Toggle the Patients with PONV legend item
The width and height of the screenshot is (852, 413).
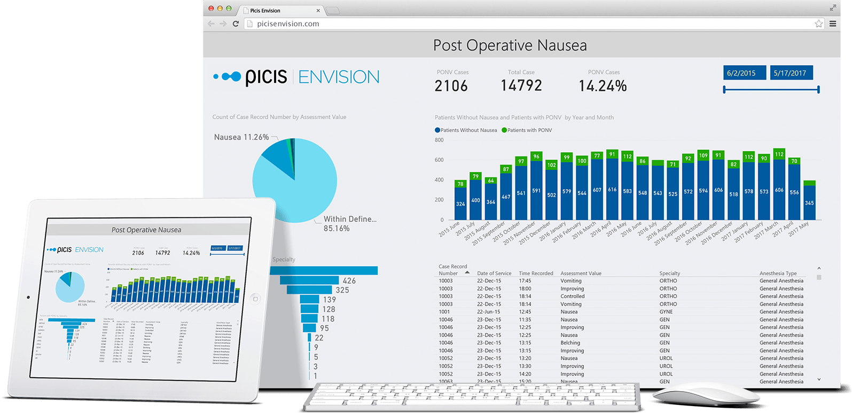(x=527, y=130)
